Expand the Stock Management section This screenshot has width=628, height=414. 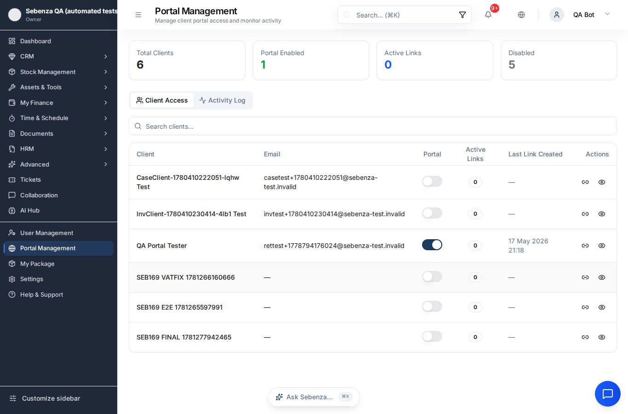pos(58,72)
